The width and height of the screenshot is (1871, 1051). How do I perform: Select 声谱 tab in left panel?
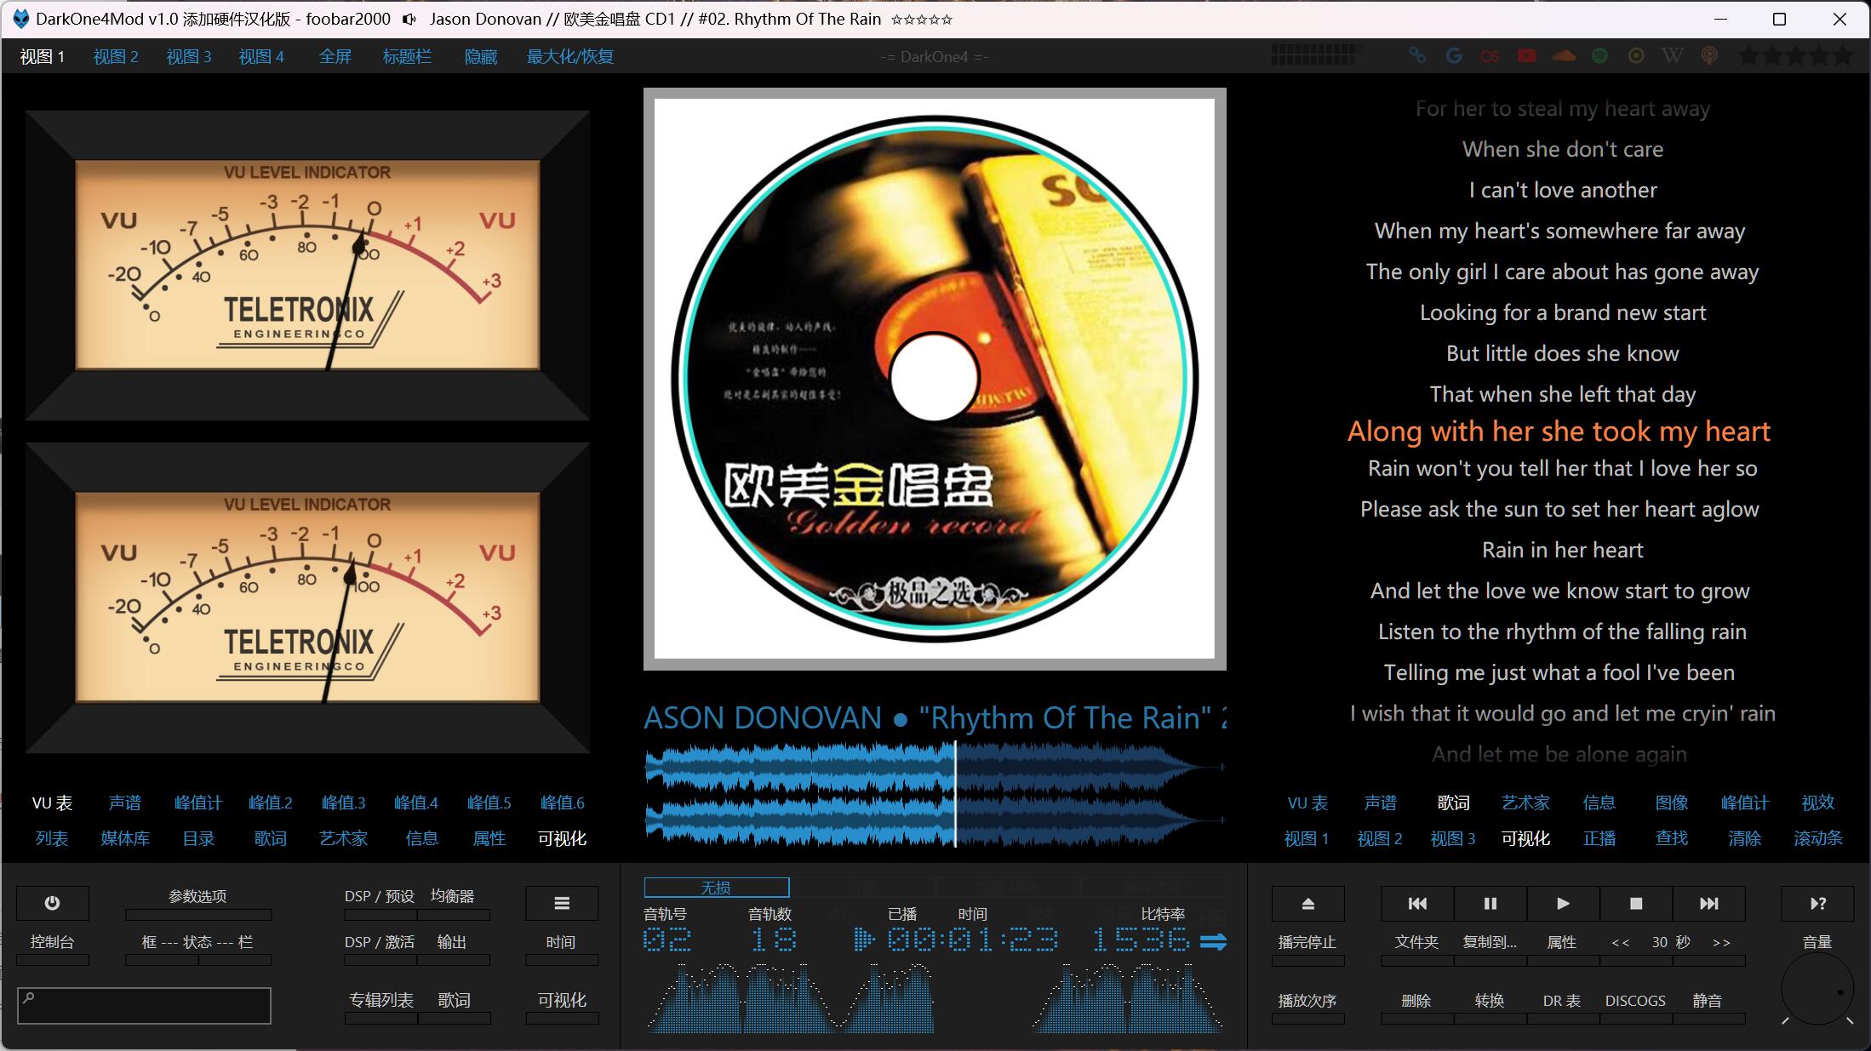125,803
